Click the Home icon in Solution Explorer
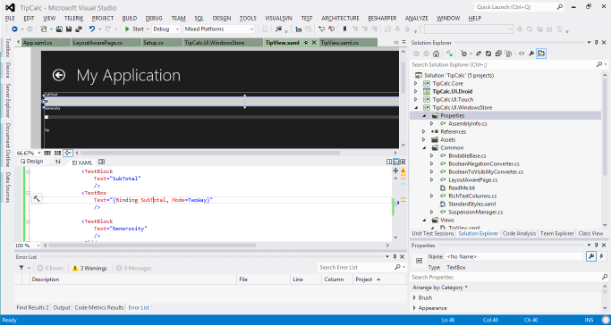 click(437, 54)
